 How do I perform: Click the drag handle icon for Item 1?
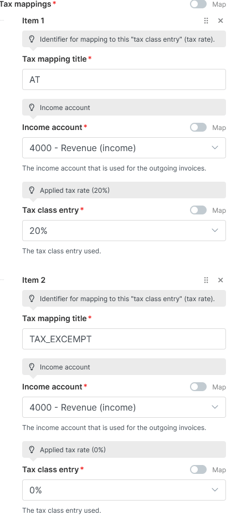pyautogui.click(x=206, y=21)
